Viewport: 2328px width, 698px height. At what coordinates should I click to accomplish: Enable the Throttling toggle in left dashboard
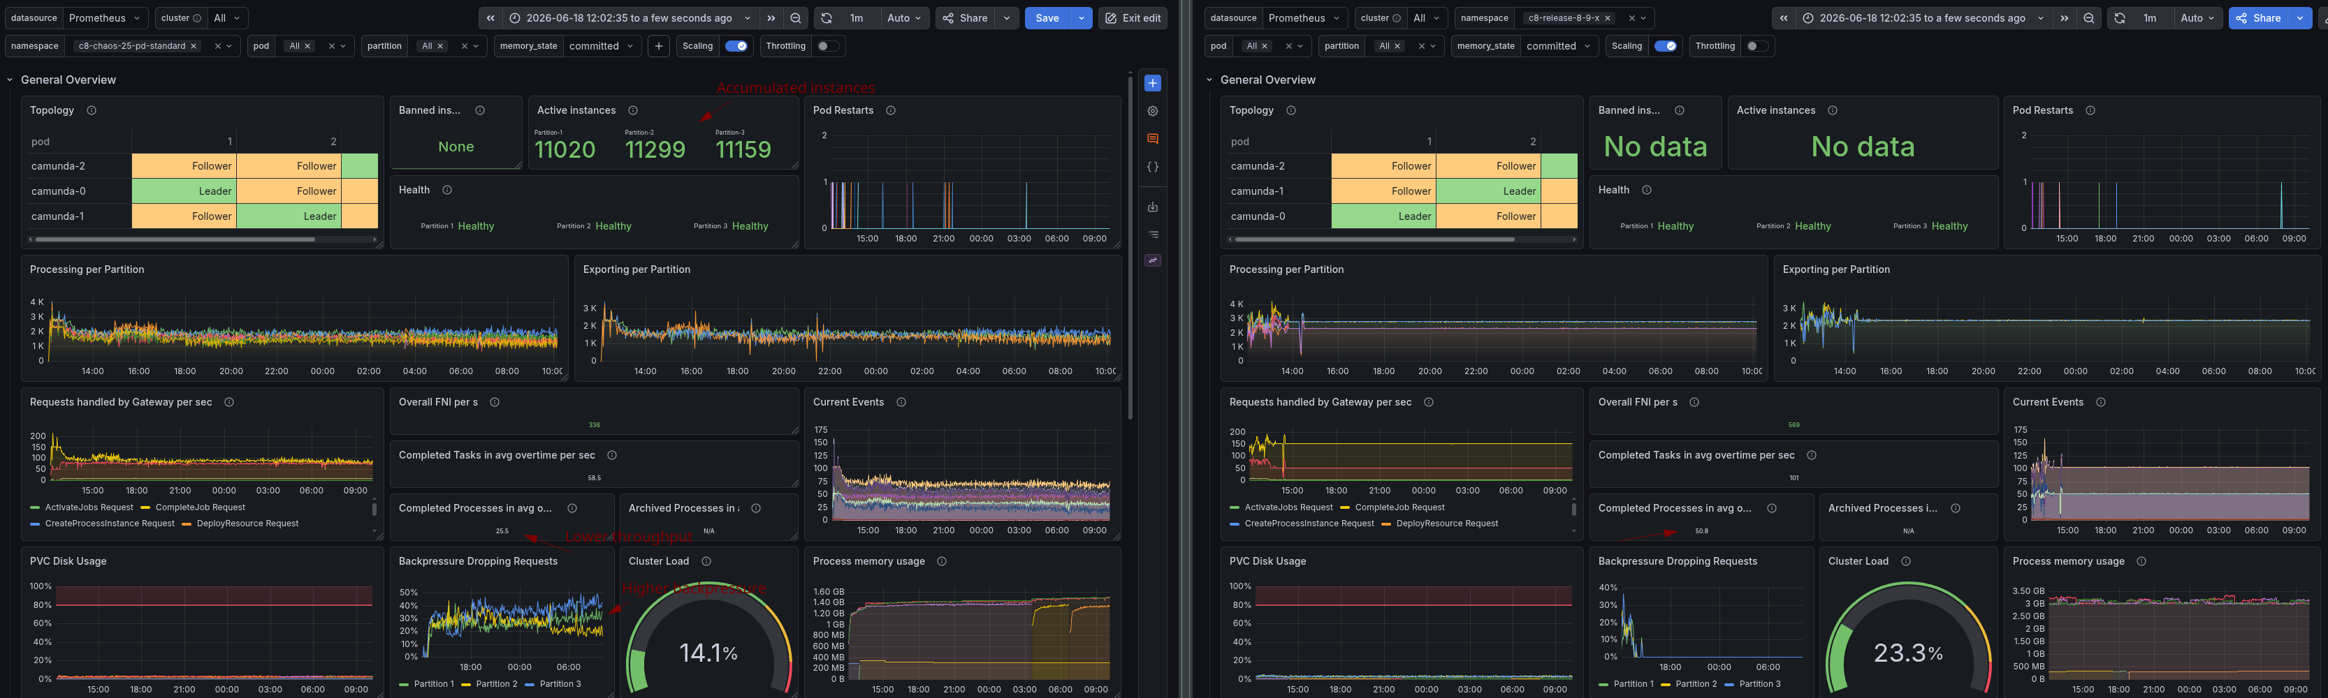[825, 46]
